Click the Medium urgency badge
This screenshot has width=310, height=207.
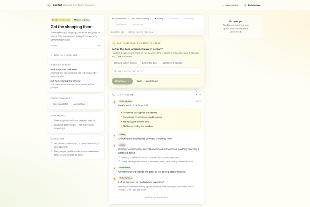[82, 20]
